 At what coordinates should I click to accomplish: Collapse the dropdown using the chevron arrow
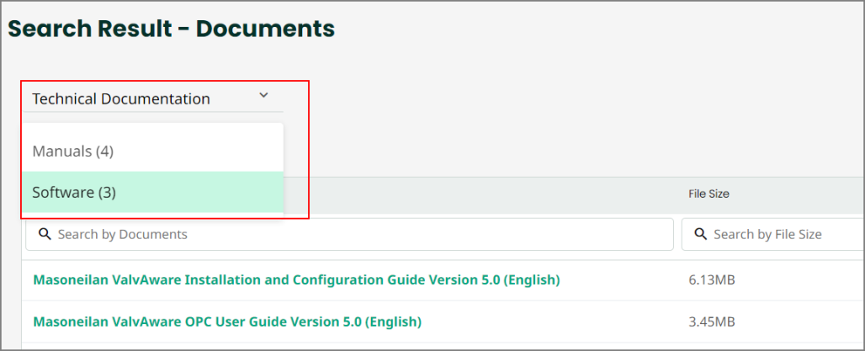[263, 96]
